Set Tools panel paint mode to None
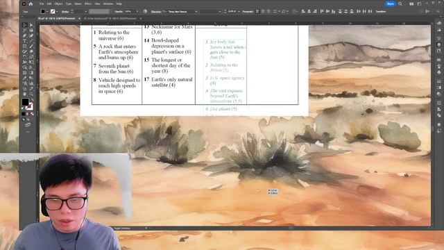 click(33, 114)
